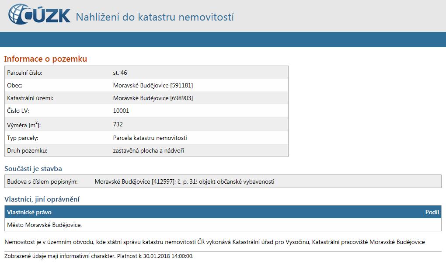This screenshot has width=446, height=265.
Task: Click the page title Nahlížení do katastru nemovitostí
Action: coord(155,17)
